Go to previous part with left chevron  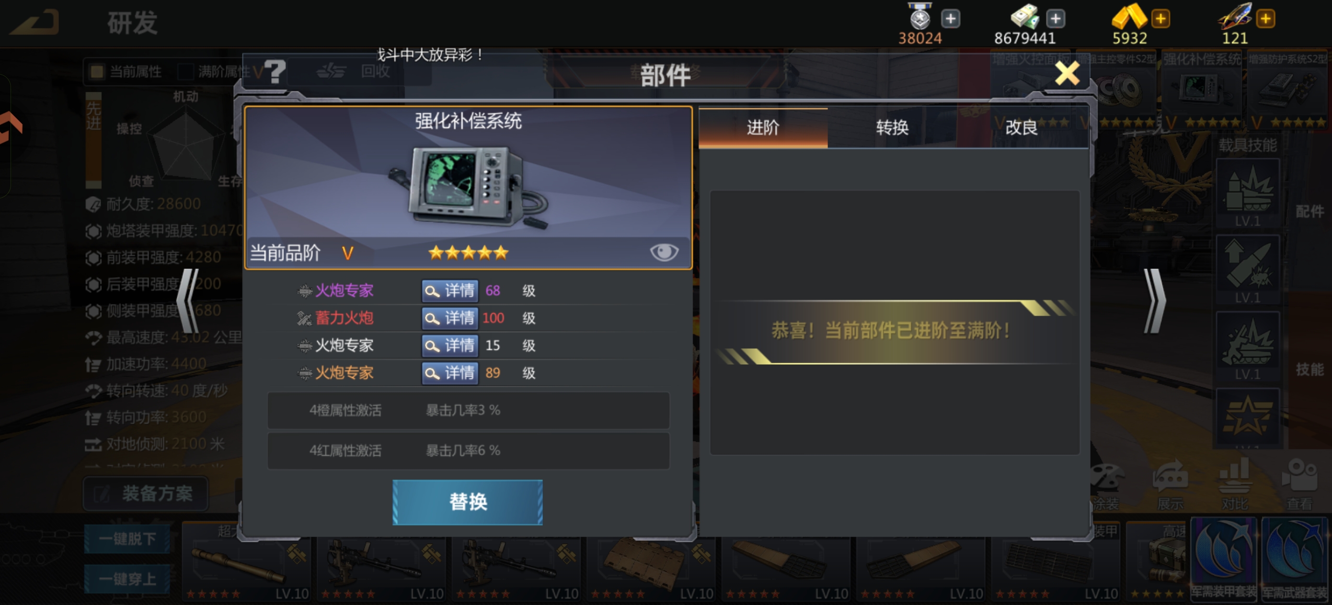(x=188, y=301)
